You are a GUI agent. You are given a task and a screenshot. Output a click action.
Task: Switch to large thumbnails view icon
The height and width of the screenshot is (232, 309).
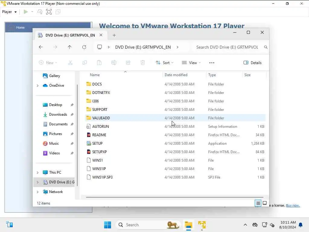(265, 203)
